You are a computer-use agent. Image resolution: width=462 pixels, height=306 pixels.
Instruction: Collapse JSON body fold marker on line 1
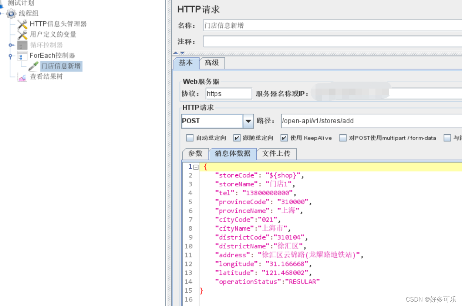(x=196, y=167)
